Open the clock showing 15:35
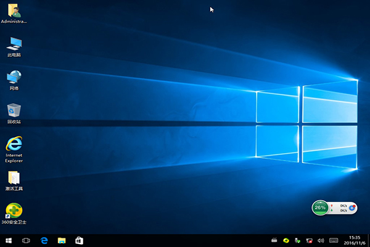Screen dimensions: 370x247 pyautogui.click(x=354, y=240)
